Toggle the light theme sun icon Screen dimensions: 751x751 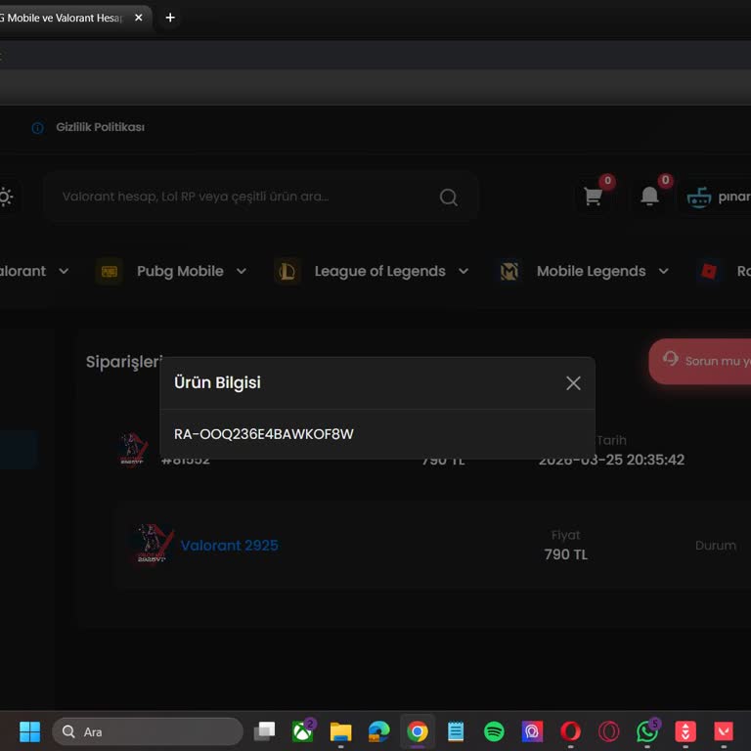click(x=6, y=197)
